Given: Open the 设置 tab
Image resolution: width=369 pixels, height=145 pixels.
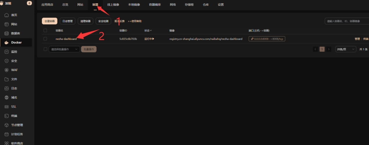Looking at the screenshot, I should point(221,5).
